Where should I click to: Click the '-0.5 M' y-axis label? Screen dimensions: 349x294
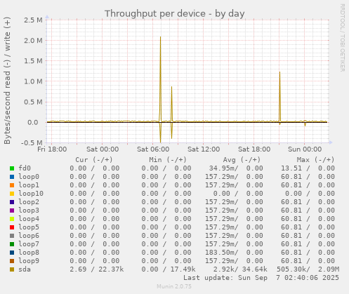click(32, 142)
